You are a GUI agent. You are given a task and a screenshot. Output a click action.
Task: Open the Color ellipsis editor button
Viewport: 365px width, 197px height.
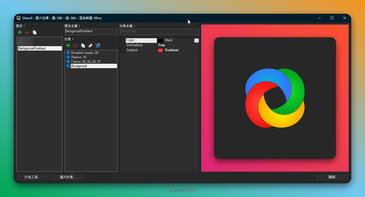pos(196,40)
